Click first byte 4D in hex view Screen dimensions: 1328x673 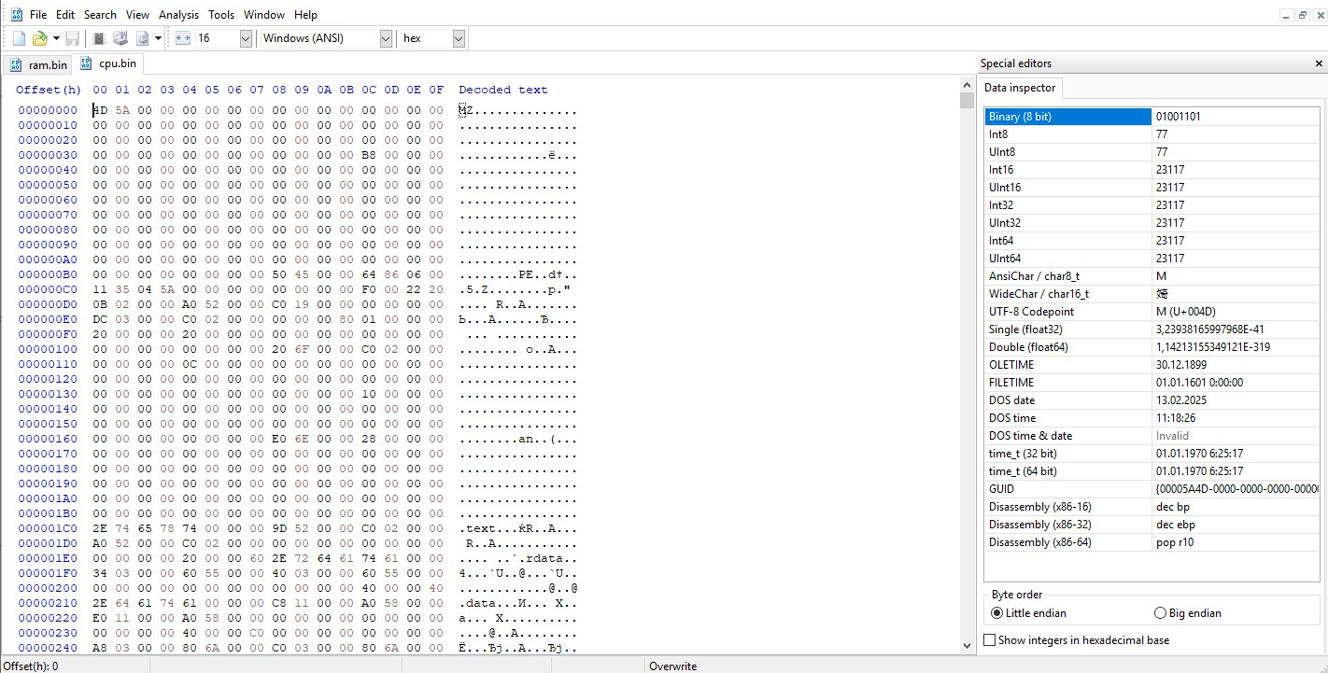click(x=100, y=110)
